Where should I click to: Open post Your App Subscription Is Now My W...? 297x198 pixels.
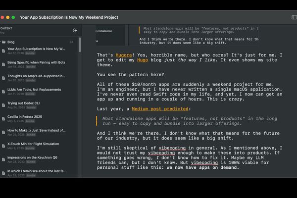(x=36, y=49)
